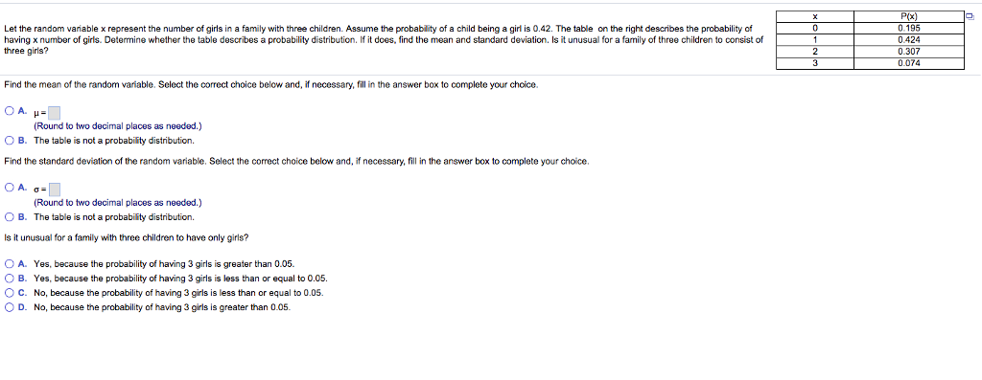Select option A for standard deviation σ
This screenshot has width=982, height=380.
pyautogui.click(x=9, y=187)
